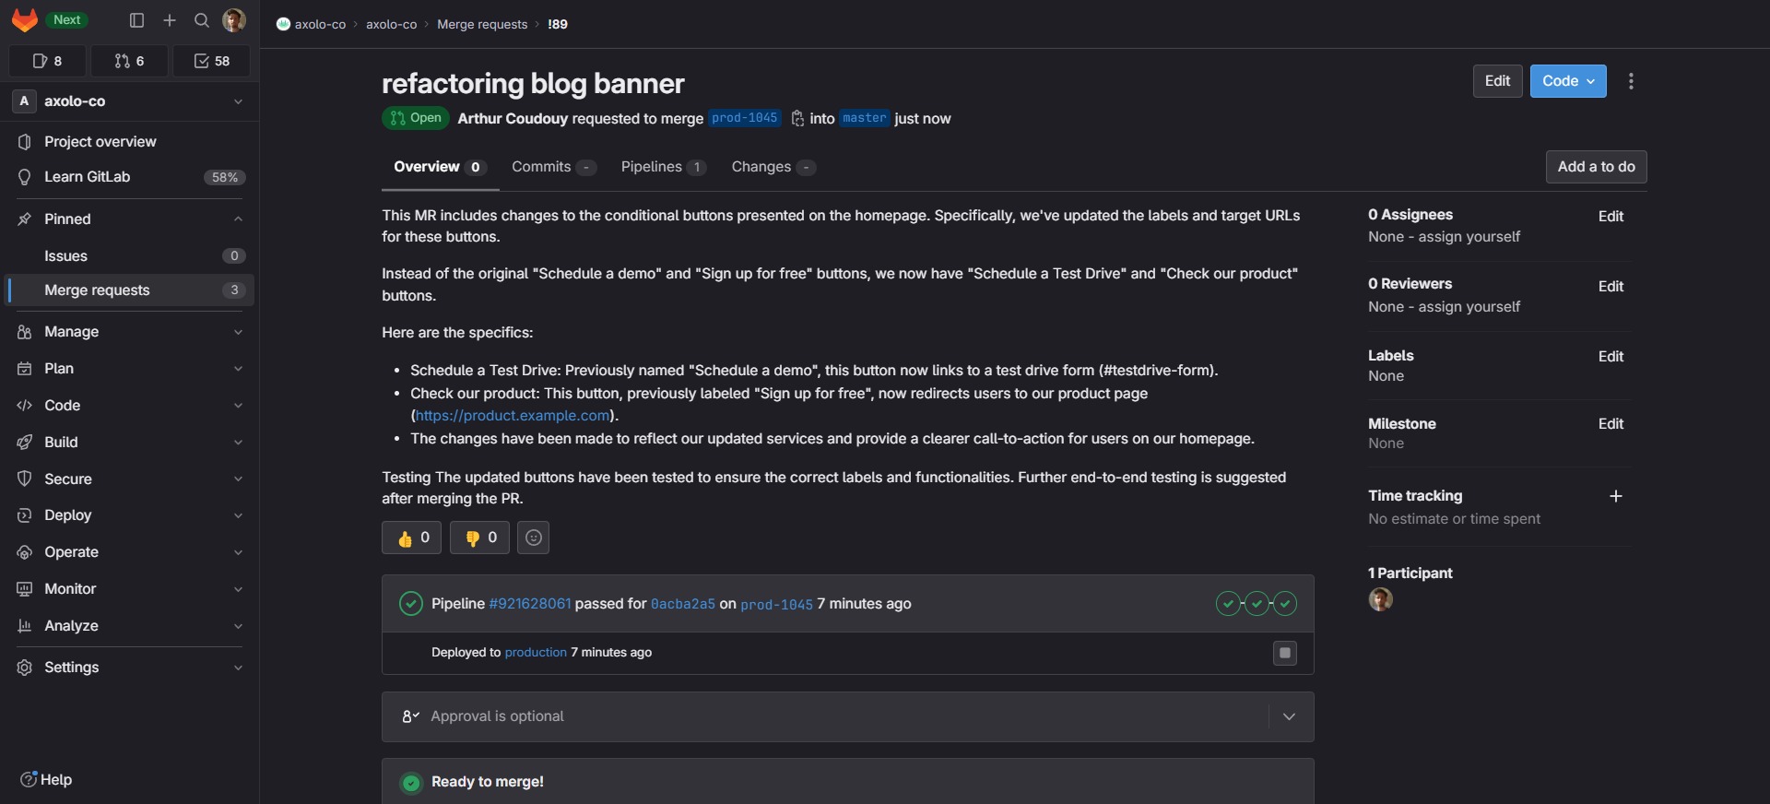Open search via magnifier icon
Screen dimensions: 1770x804
[202, 20]
